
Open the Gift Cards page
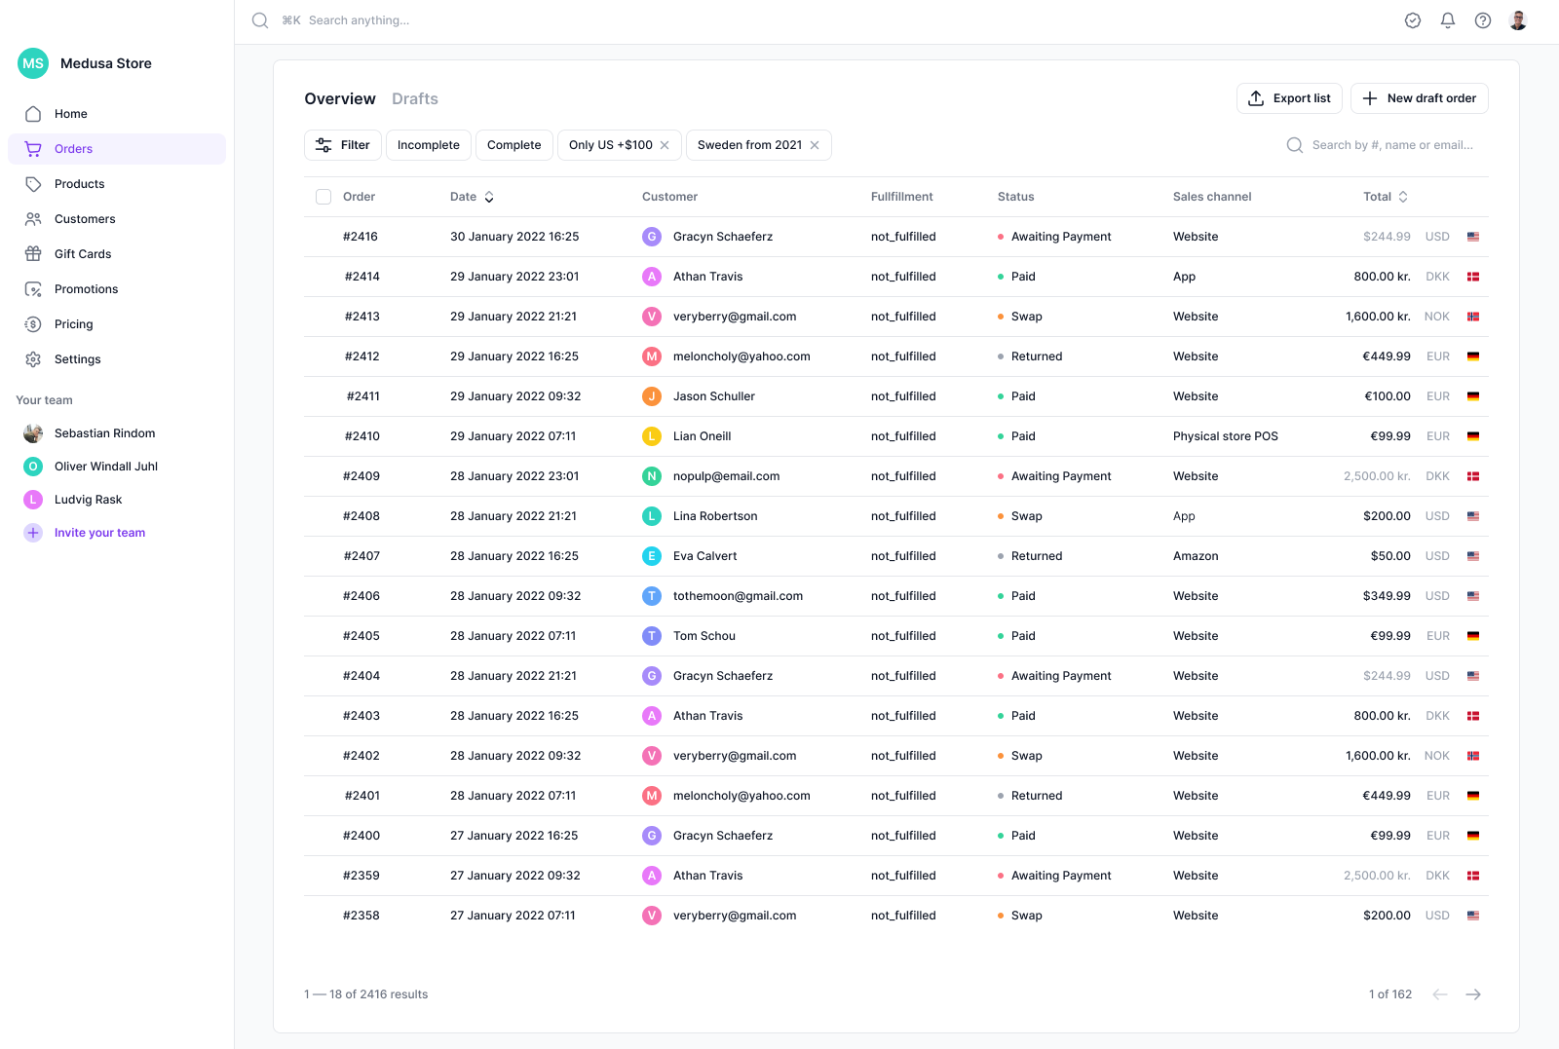(x=82, y=253)
